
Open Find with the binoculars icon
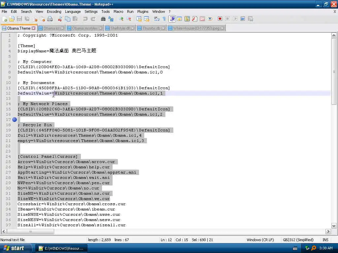[103, 19]
